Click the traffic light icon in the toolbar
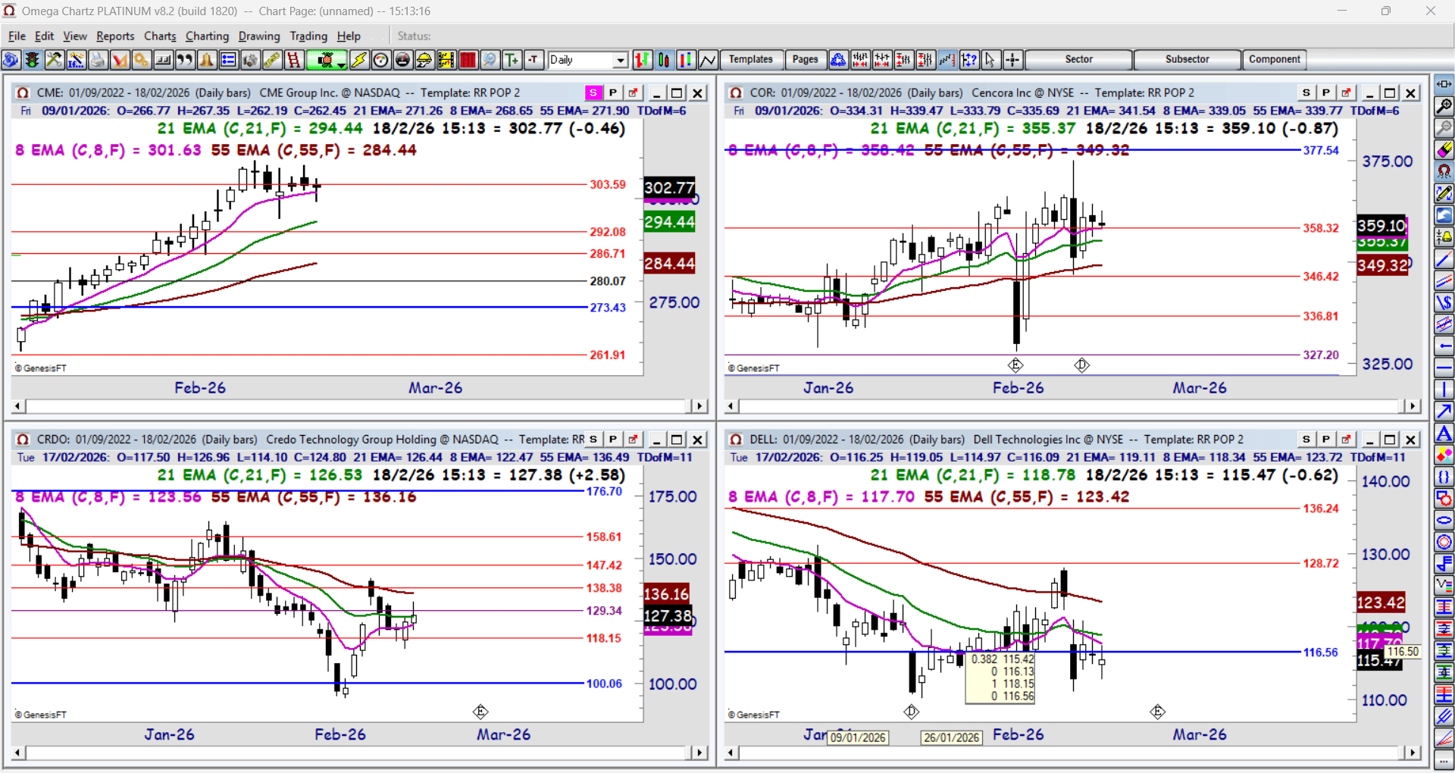The image size is (1455, 773). tap(32, 60)
